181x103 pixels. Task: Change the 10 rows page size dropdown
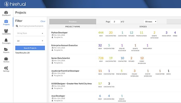pos(150,22)
